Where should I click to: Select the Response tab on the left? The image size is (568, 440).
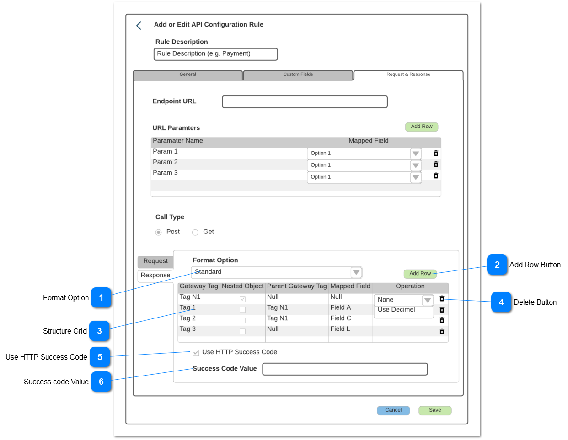[155, 276]
